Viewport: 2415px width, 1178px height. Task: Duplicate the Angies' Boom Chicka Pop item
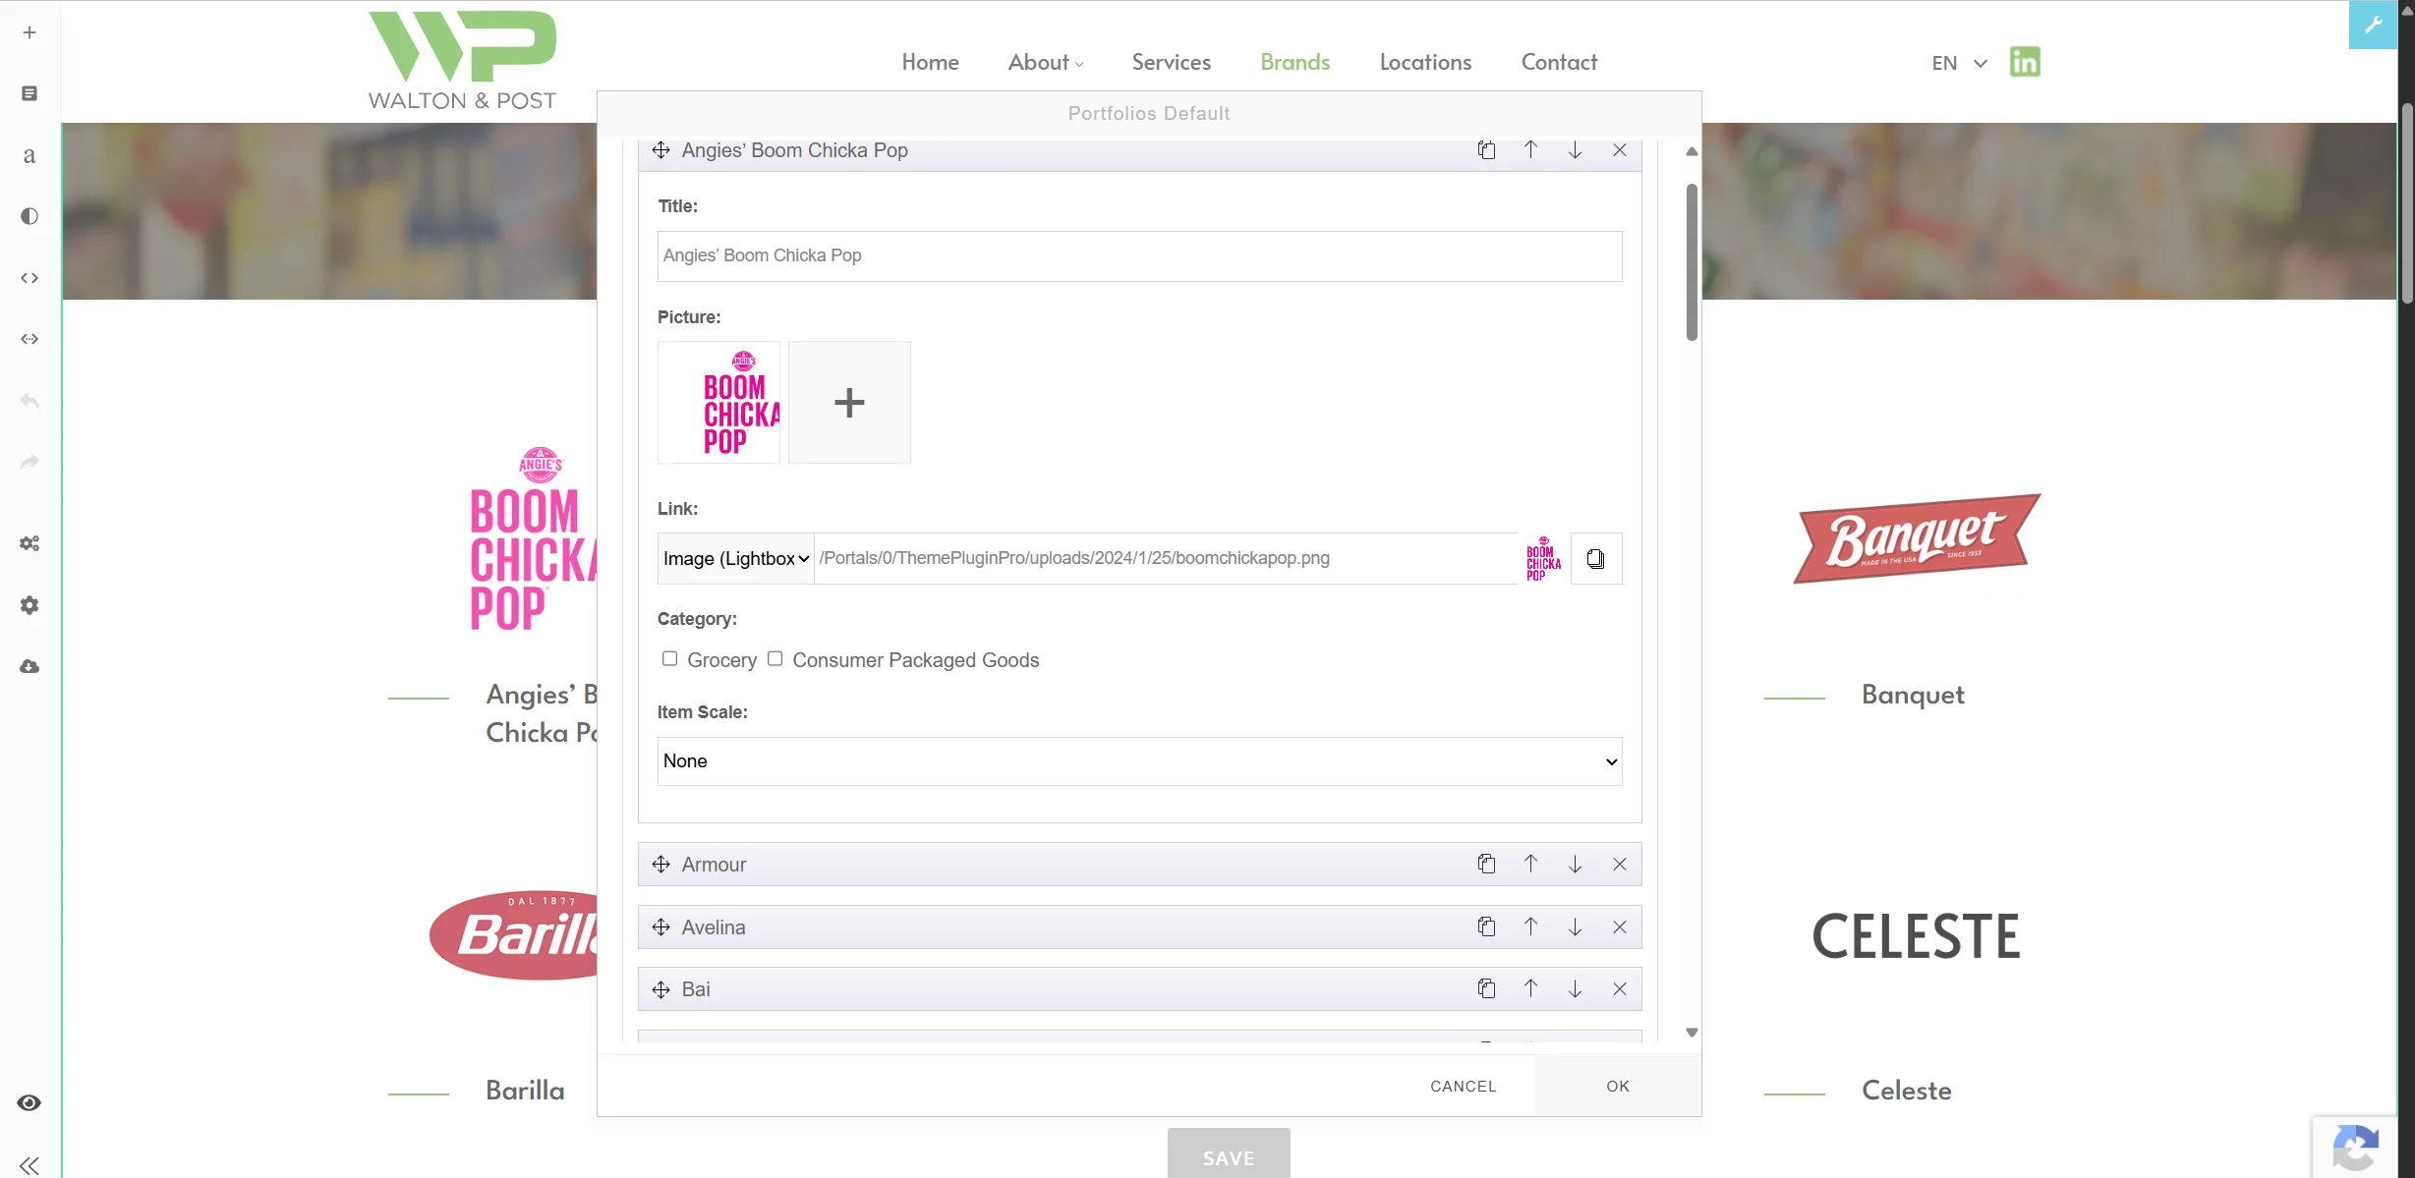pos(1486,150)
